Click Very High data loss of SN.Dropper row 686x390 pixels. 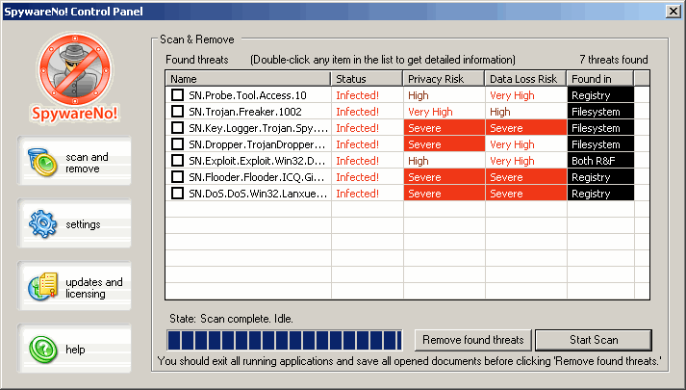512,144
